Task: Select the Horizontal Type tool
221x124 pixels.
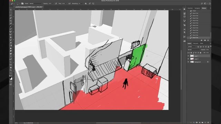Action: 11,56
